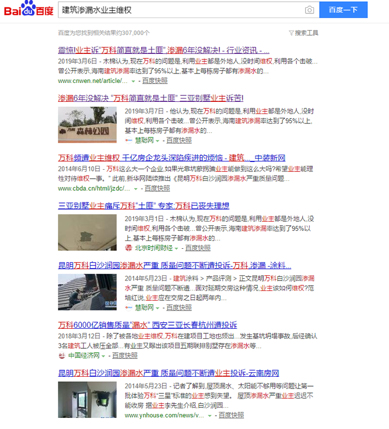Viewport: 389px width, 429px height.
Task: Open 慧聪网 source under 昆明万科 涂料 result
Action: tap(144, 308)
